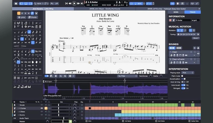213x123 pixels.
Task: Zoom in the audio waveform
Action: click(x=65, y=76)
